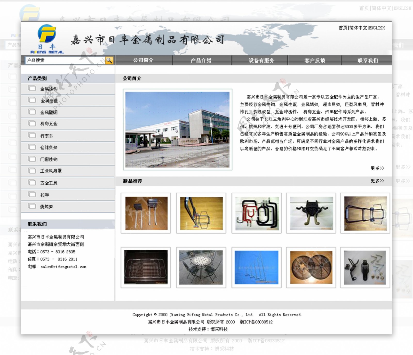
Task: Click icon beside 五金工具 category
Action: pos(32,183)
